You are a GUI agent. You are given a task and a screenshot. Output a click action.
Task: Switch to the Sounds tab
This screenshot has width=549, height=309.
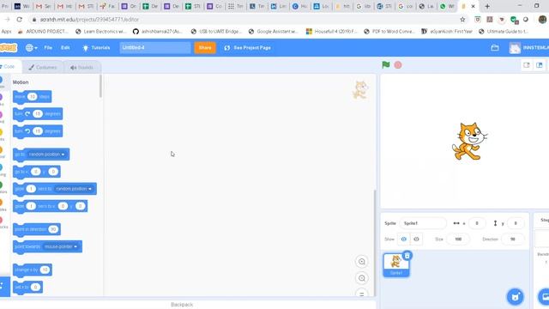click(x=82, y=67)
